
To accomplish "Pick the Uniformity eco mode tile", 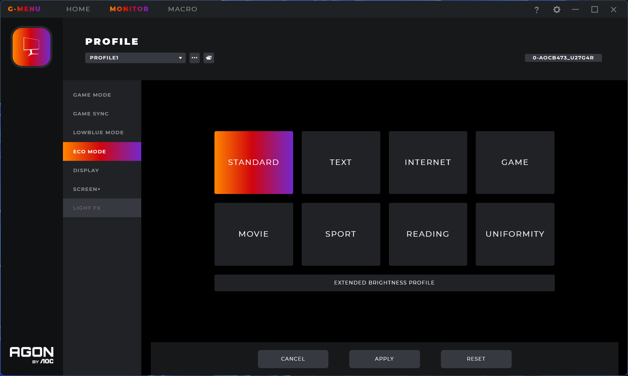I will point(515,234).
